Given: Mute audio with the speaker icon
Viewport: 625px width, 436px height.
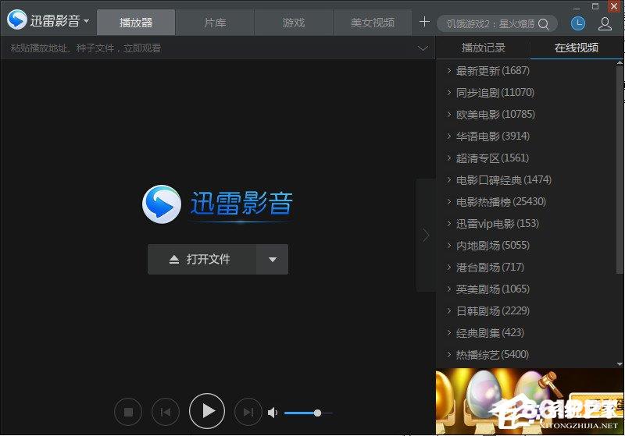Looking at the screenshot, I should pyautogui.click(x=273, y=413).
